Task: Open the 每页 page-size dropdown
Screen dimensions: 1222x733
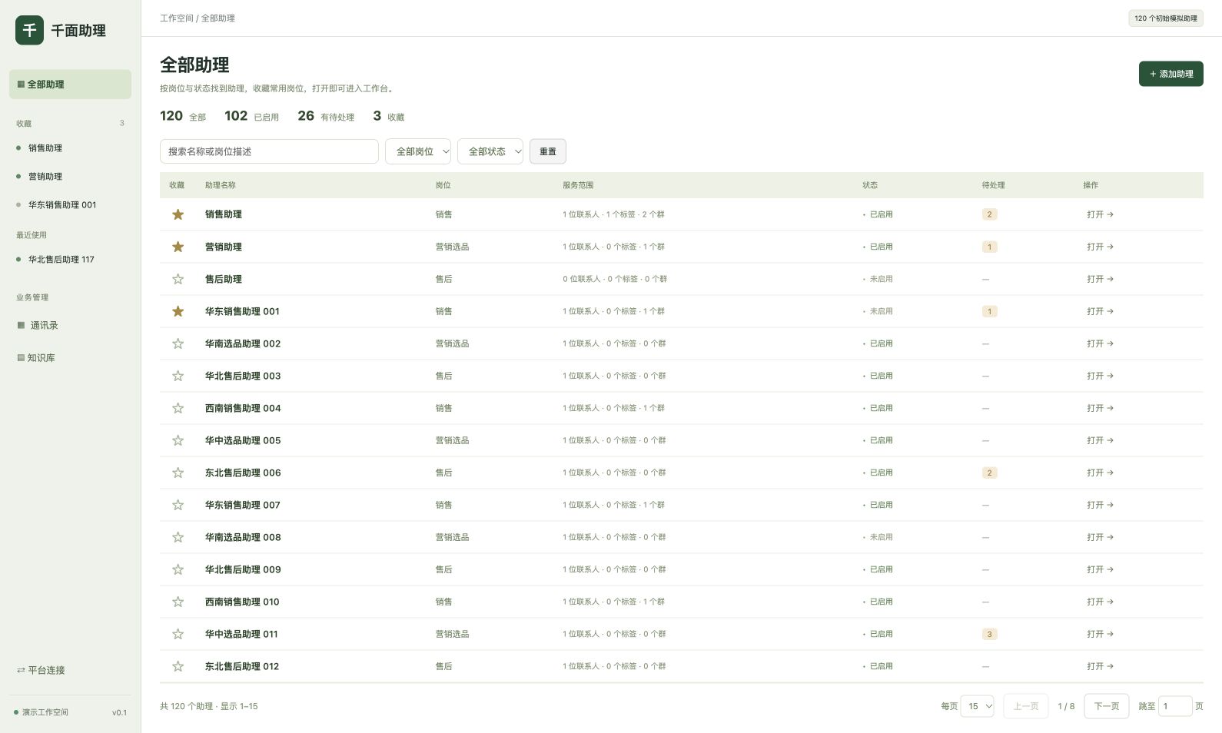Action: click(x=977, y=706)
